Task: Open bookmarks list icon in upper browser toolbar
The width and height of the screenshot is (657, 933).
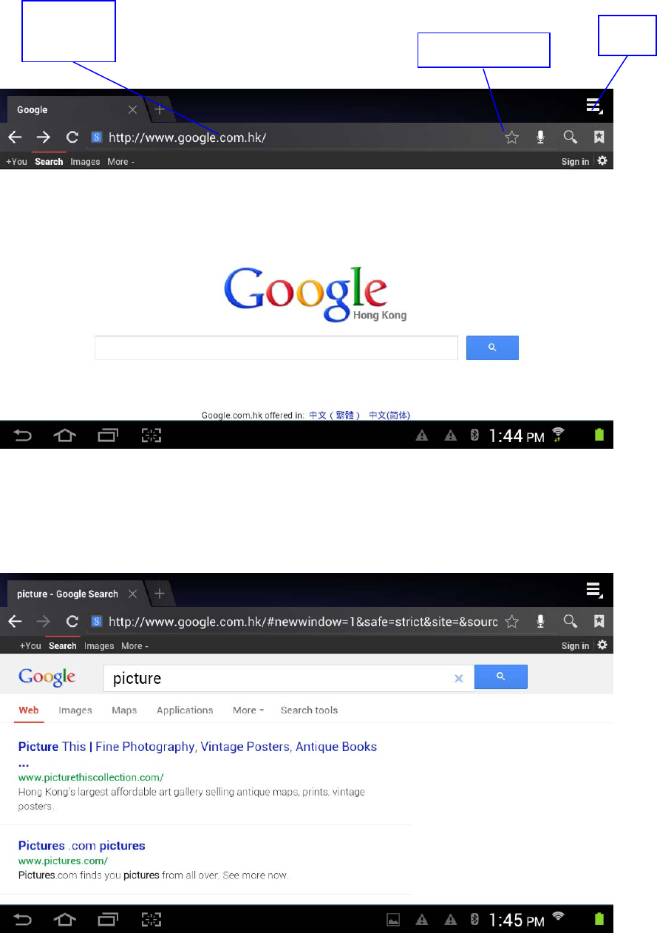Action: click(599, 137)
